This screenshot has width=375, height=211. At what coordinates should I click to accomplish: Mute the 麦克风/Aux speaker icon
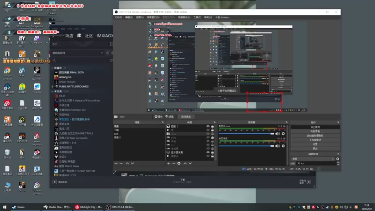277,134
